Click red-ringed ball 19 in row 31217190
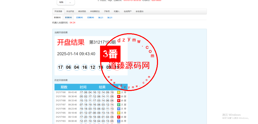Viewport: 258px width, 124px height. click(x=112, y=92)
